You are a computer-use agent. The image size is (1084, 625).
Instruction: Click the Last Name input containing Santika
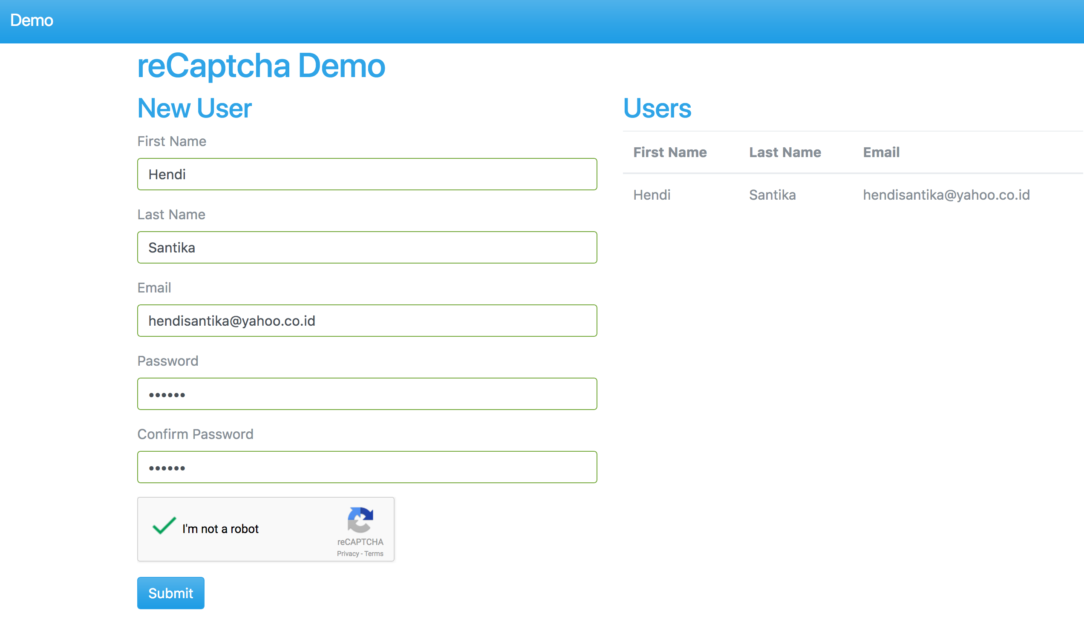(x=367, y=247)
